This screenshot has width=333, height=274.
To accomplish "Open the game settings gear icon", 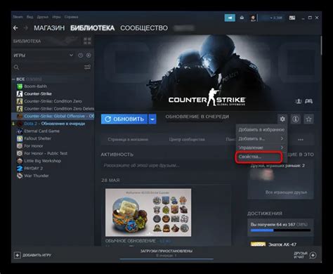I will click(282, 119).
